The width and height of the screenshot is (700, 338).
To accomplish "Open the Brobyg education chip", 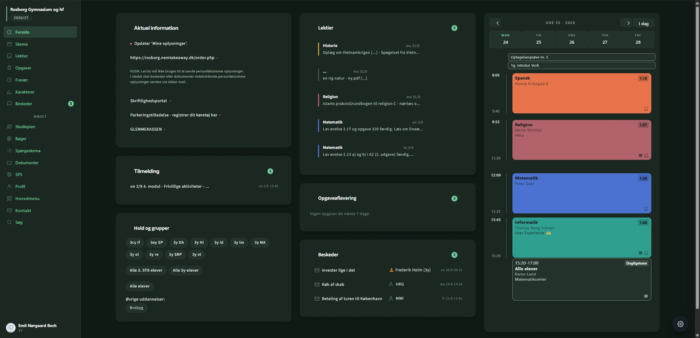I will [136, 308].
